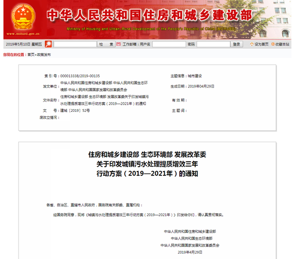
Task: Click the heading line 行动方案（2019—2021年）的通知
Action: (x=147, y=174)
